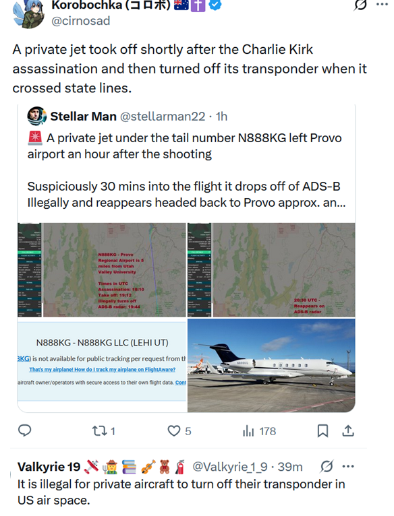The width and height of the screenshot is (394, 516).
Task: View the N888KG jet photo
Action: (x=271, y=365)
